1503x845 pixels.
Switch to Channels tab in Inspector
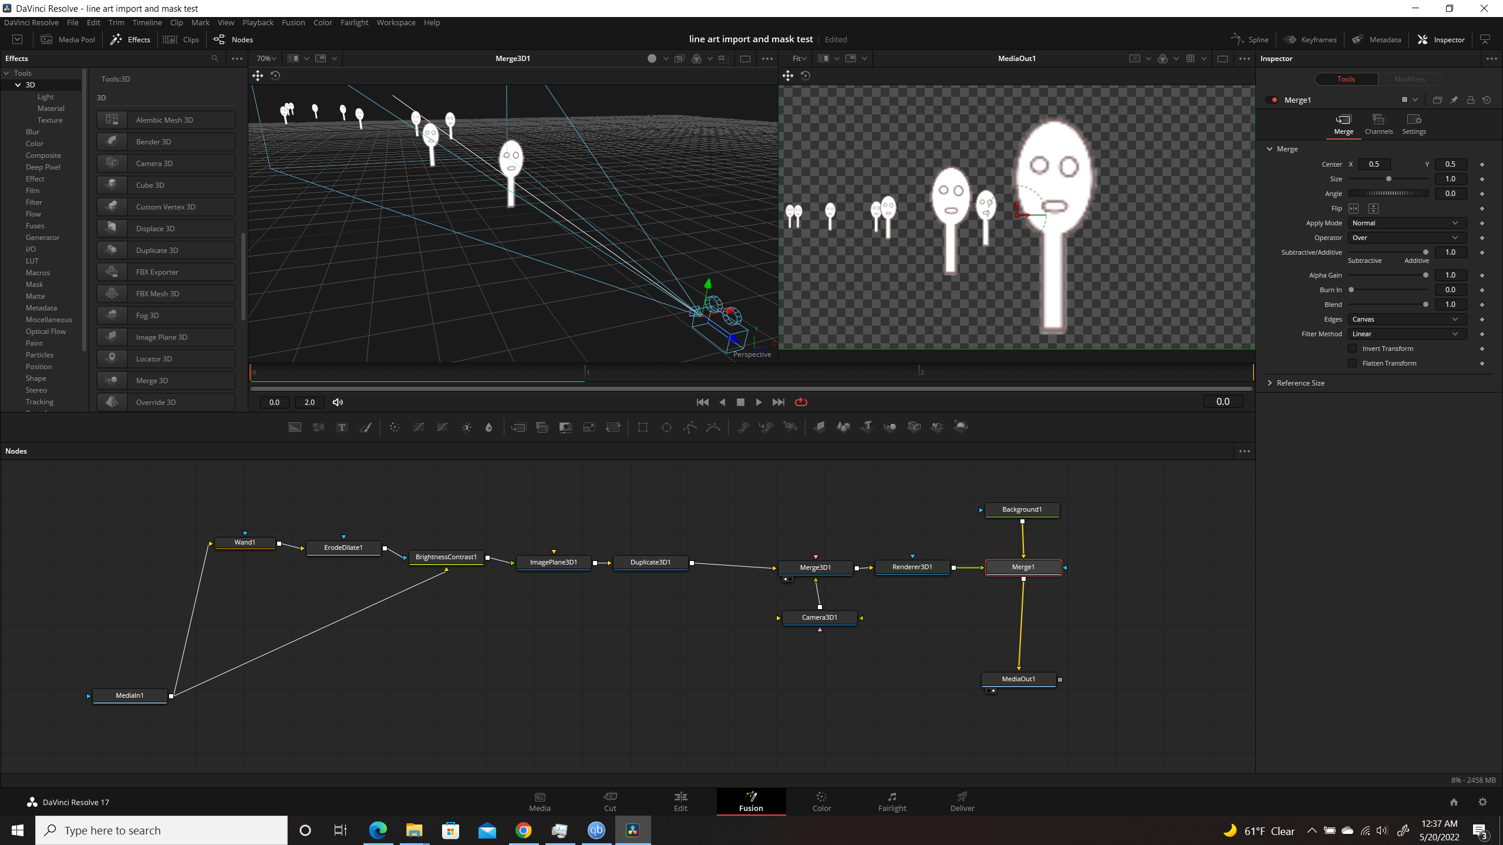1379,124
